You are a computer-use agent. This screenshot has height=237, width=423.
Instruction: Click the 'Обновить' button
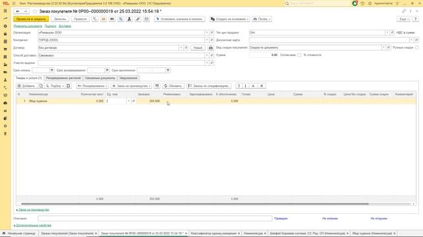173,86
